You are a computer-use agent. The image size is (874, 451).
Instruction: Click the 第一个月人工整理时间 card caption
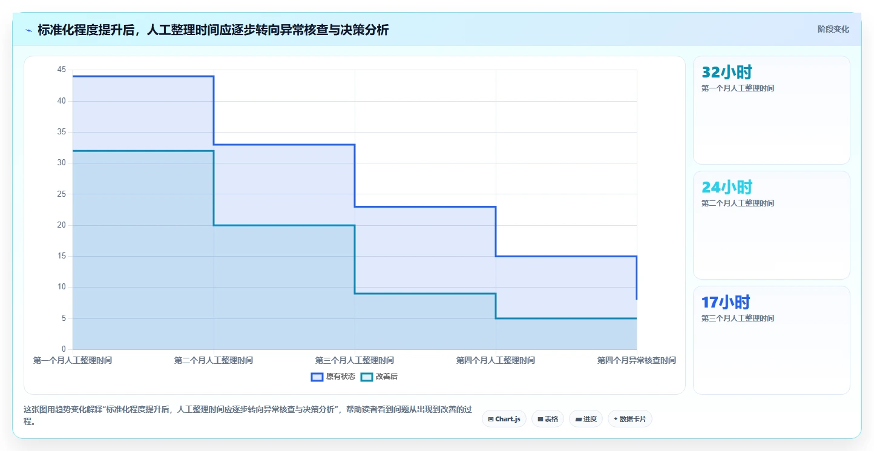pyautogui.click(x=737, y=88)
